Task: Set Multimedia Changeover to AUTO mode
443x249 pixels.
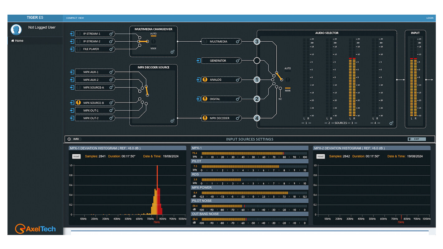Action: click(153, 35)
